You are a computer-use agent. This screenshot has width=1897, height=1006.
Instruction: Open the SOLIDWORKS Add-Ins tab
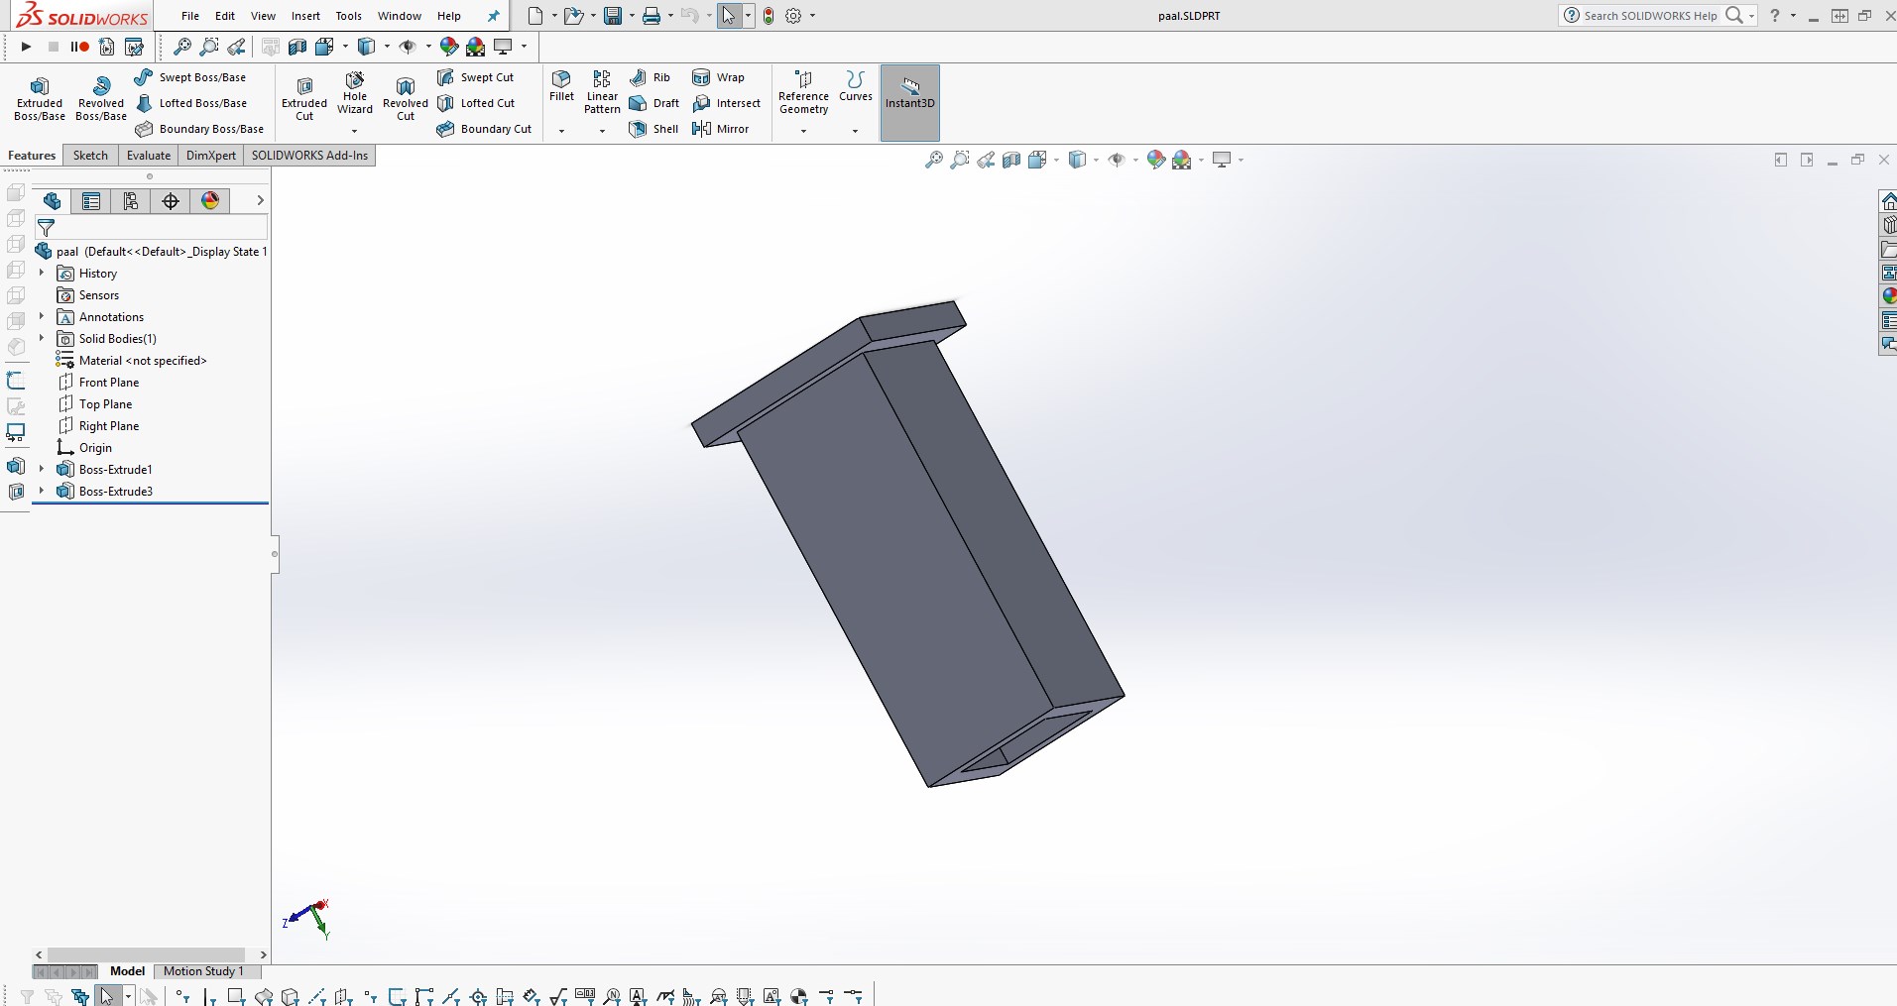click(309, 156)
